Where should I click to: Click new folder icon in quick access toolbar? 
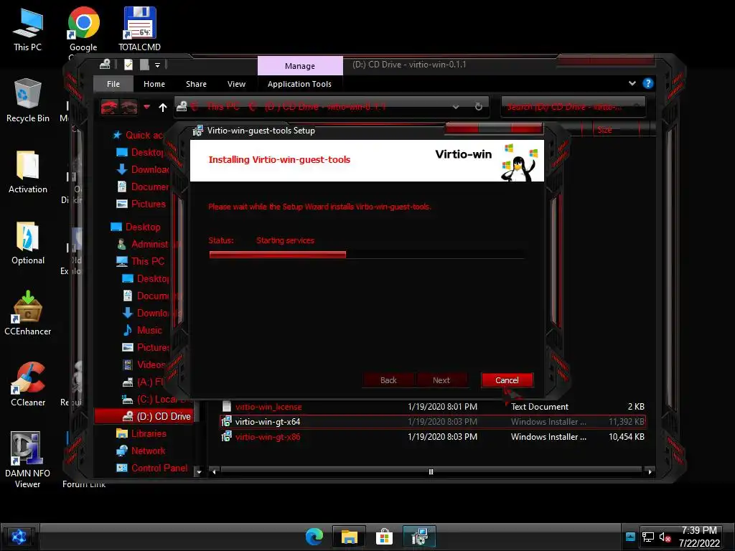coord(144,65)
